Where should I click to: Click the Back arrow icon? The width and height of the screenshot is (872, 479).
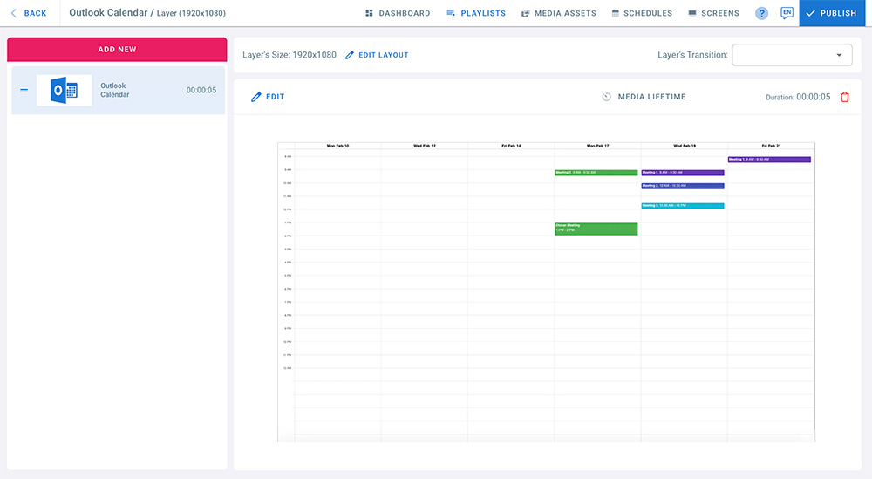pyautogui.click(x=14, y=13)
